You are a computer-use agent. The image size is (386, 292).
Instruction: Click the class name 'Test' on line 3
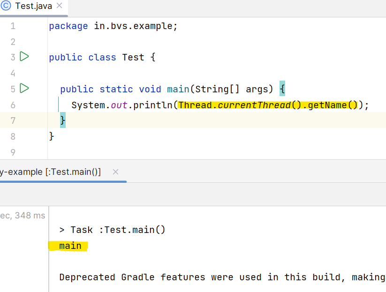click(133, 57)
